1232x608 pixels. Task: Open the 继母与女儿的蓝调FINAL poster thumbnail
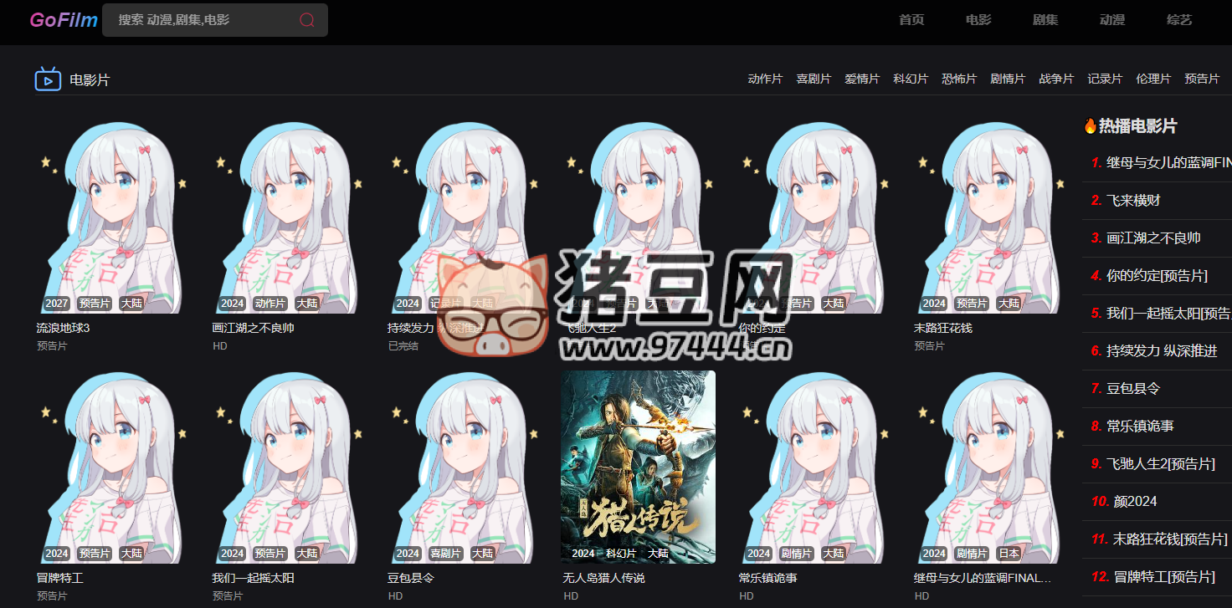pyautogui.click(x=991, y=467)
